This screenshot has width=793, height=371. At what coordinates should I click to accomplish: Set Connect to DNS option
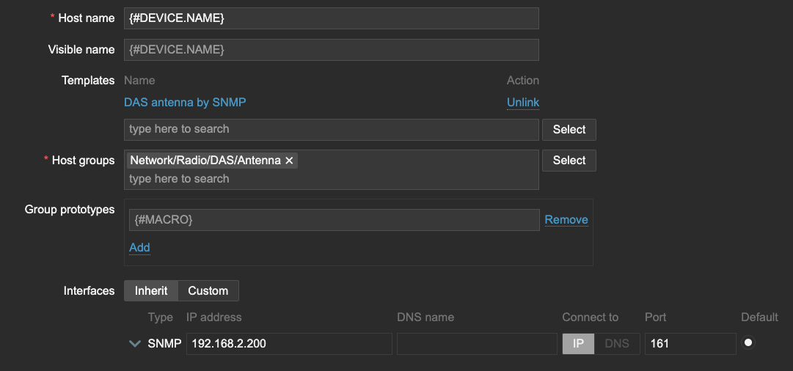coord(617,343)
